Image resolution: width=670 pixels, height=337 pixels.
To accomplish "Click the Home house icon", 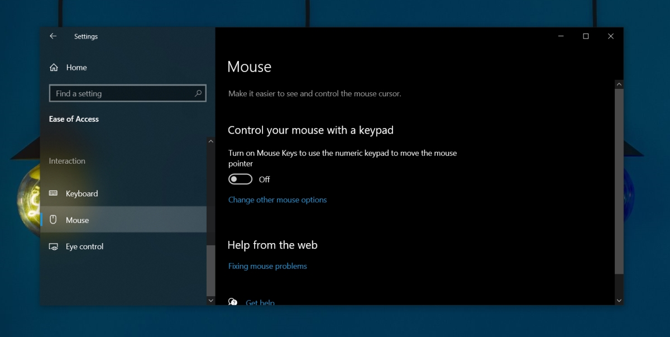I will click(54, 68).
